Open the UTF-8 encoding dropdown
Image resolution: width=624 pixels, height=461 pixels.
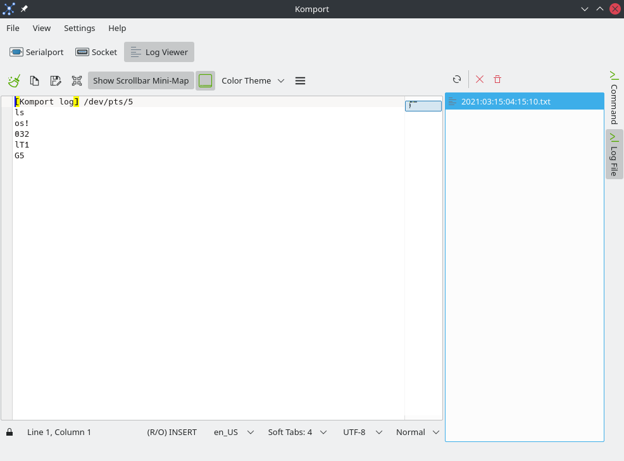click(363, 433)
